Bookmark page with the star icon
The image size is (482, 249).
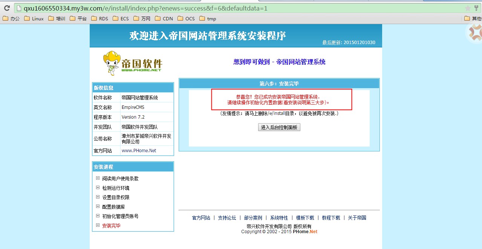[x=468, y=8]
